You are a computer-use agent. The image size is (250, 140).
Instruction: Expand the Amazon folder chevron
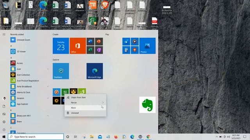pos(48,98)
